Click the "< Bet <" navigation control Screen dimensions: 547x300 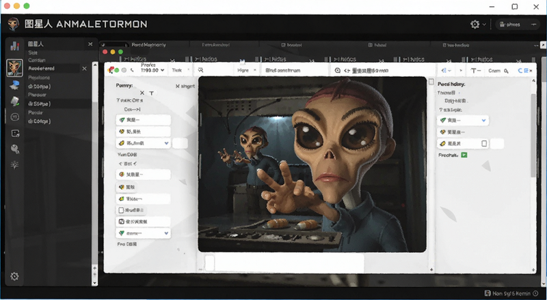(128, 163)
